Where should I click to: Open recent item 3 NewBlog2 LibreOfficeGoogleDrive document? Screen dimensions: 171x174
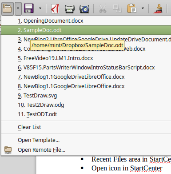[86, 40]
